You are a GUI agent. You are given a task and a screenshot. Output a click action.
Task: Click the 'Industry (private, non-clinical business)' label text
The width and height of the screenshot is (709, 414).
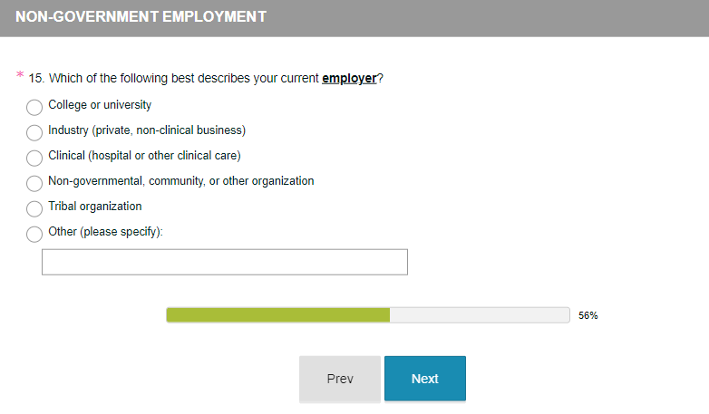click(x=147, y=130)
